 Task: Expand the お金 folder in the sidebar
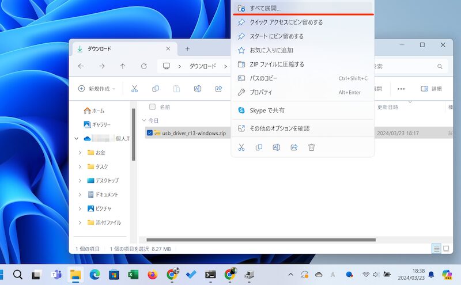[80, 153]
